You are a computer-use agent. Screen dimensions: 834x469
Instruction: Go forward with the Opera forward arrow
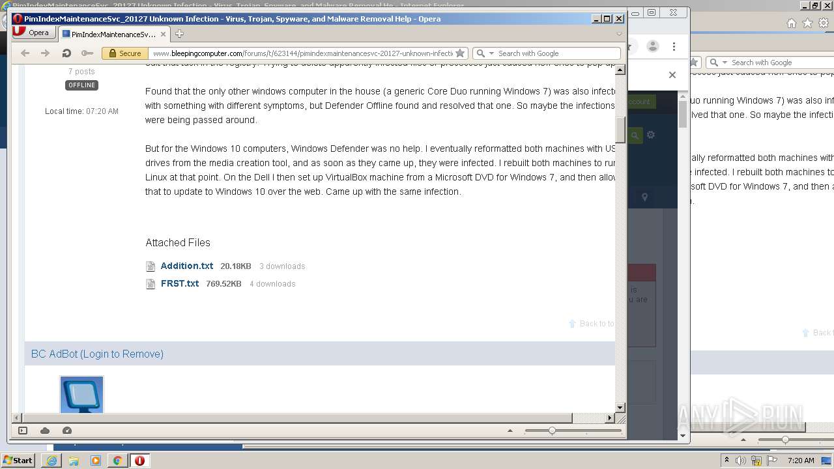coord(45,53)
